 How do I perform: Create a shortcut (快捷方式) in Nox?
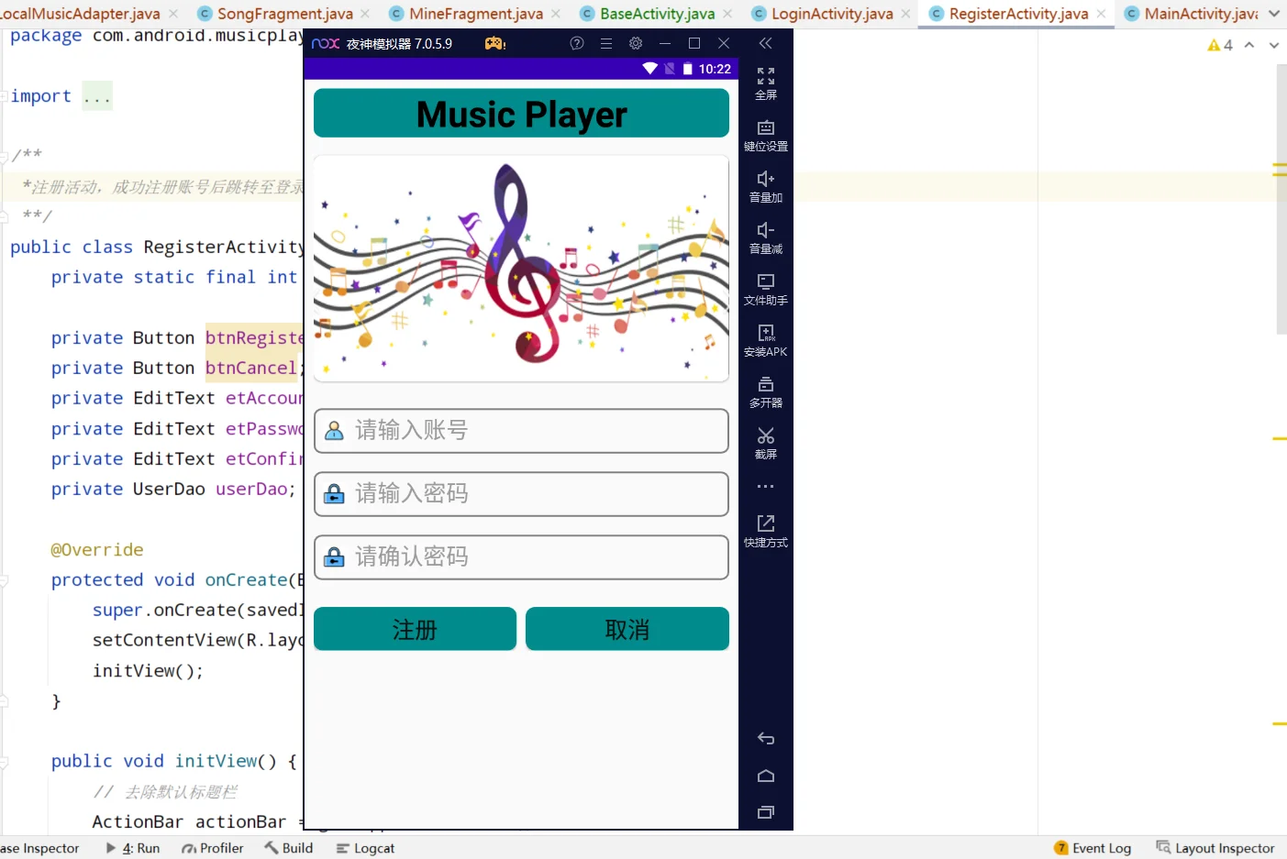(766, 532)
